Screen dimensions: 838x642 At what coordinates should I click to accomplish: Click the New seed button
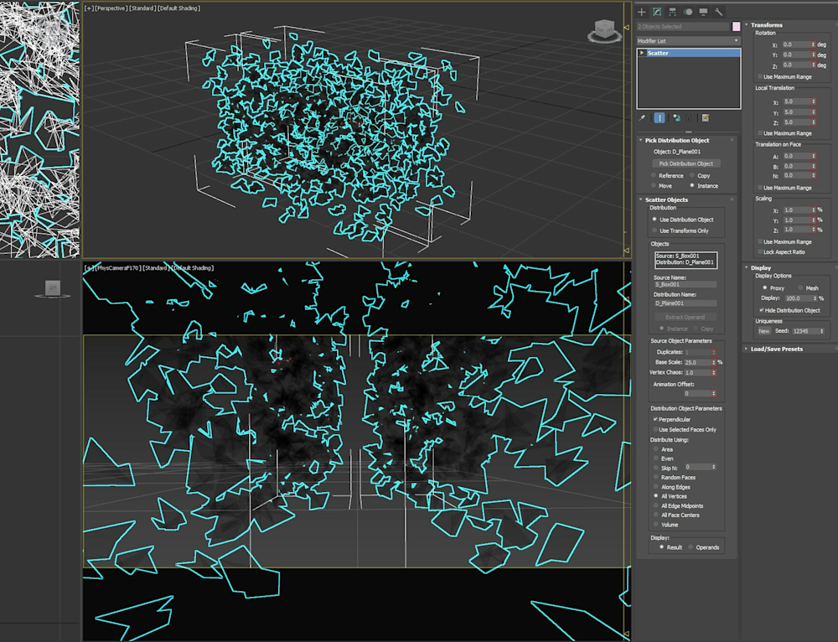(763, 331)
